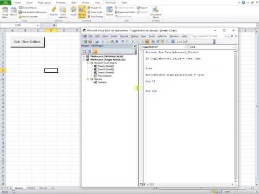
Task: Click View Code in Controls group
Action: [x=95, y=12]
